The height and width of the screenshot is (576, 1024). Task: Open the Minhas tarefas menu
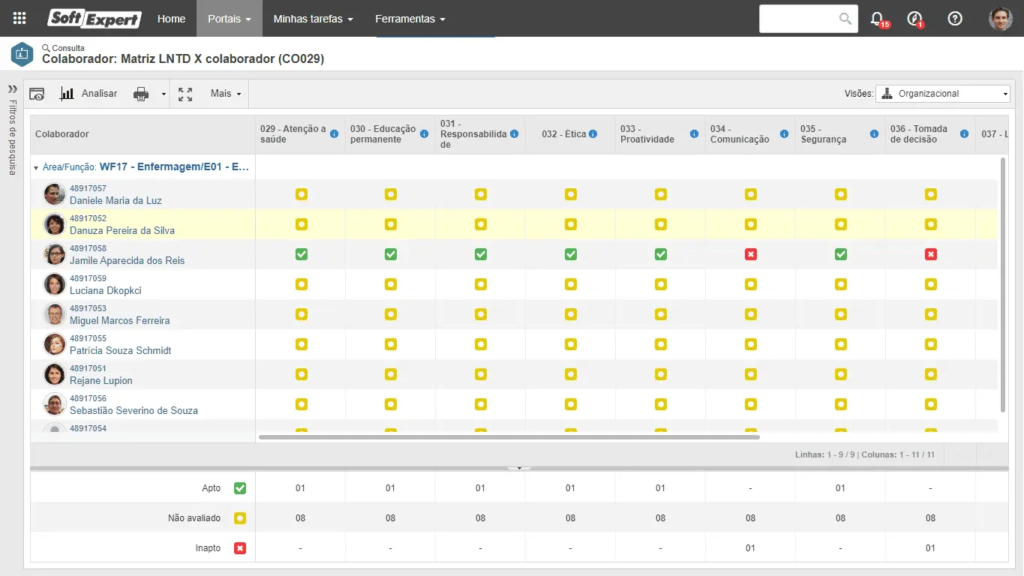[x=313, y=19]
